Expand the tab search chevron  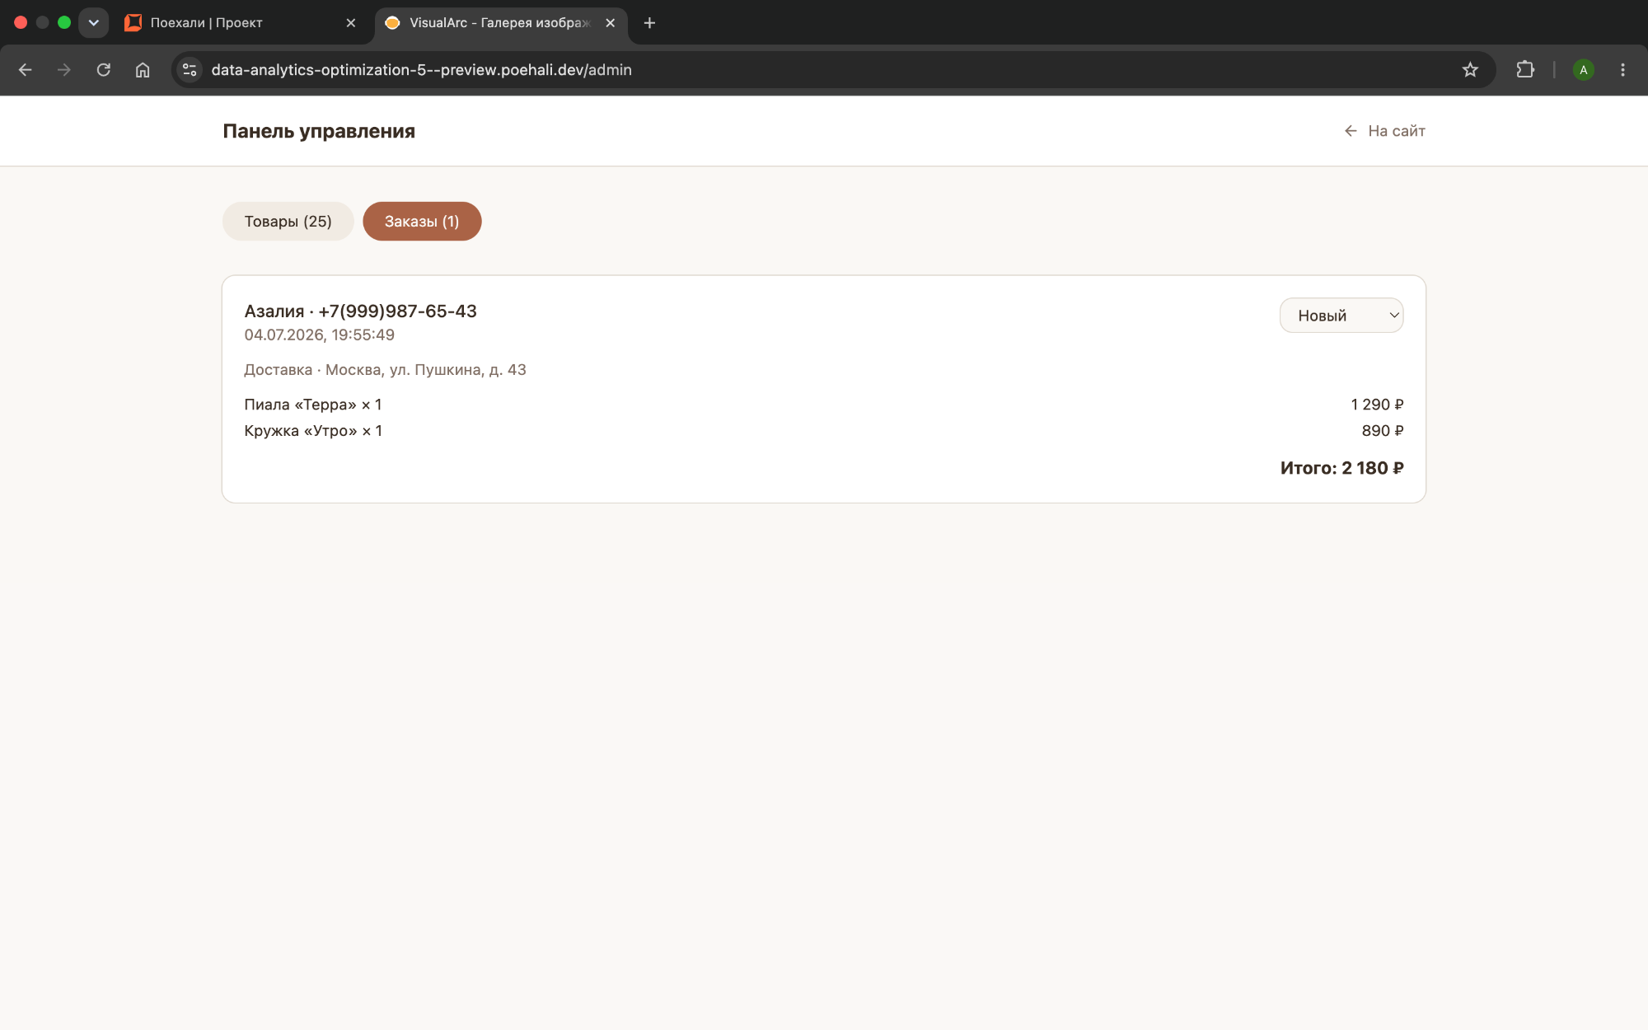tap(93, 23)
